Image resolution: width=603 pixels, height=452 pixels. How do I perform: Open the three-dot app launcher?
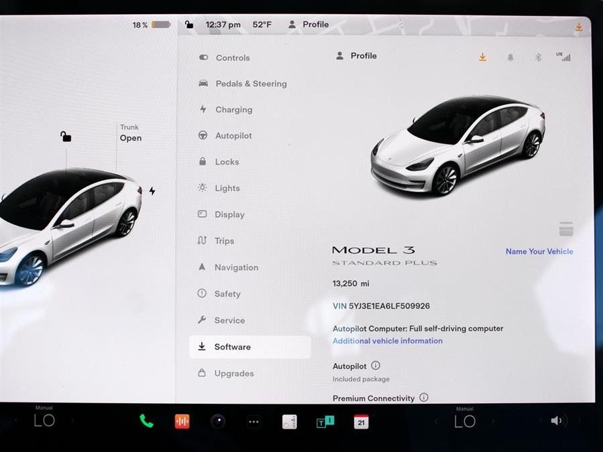click(x=254, y=422)
